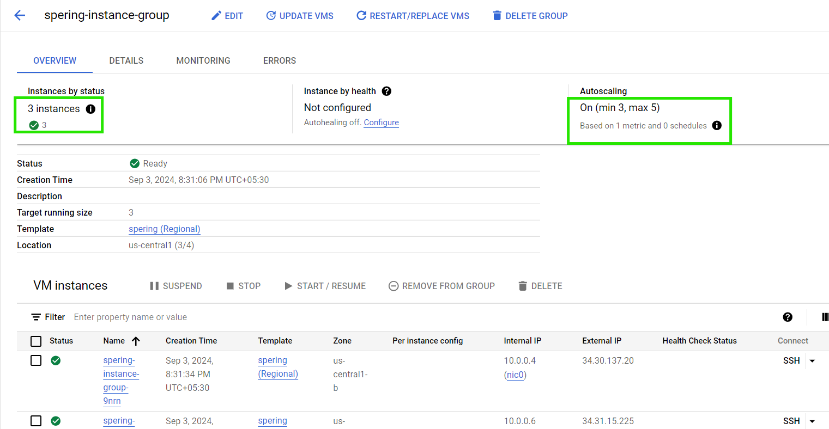Open the SSH dropdown for the second instance
829x429 pixels.
click(x=813, y=421)
